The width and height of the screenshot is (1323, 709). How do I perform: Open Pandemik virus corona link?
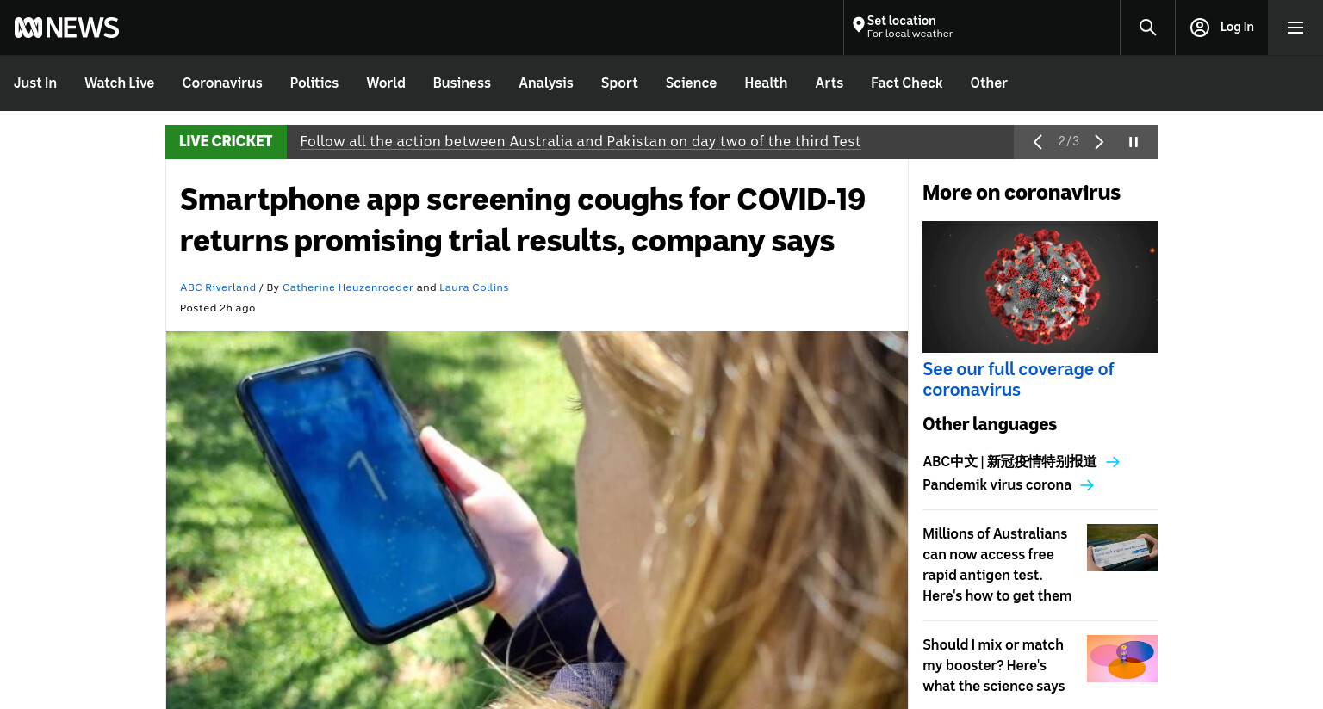point(997,484)
